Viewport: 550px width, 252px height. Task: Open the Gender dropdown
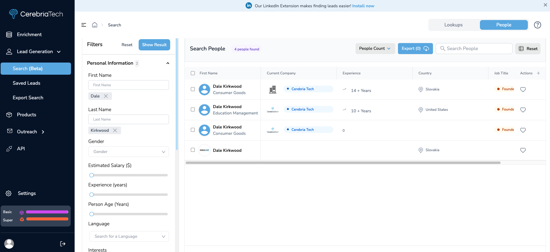point(129,152)
